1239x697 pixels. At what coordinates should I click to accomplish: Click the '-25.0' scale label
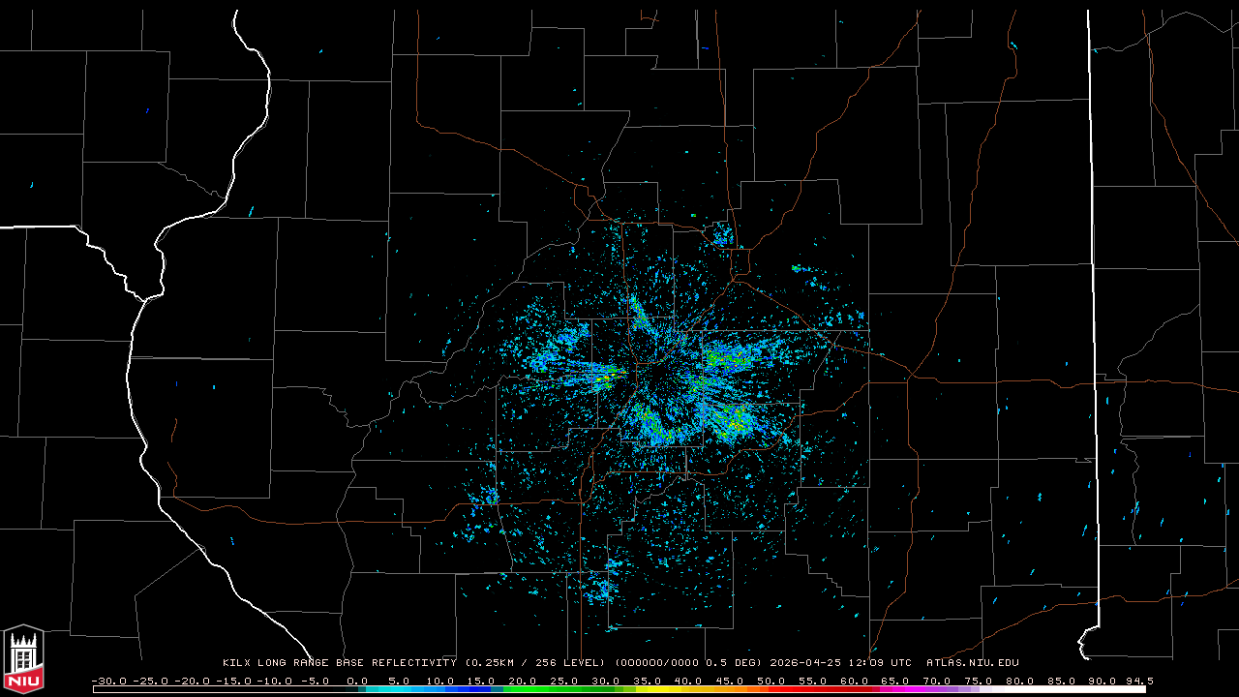coord(151,681)
